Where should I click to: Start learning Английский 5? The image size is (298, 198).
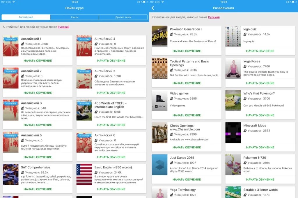pos(38,157)
